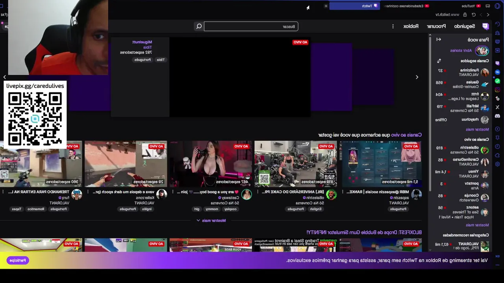Click the Tibia game link in carousel

coord(148,47)
